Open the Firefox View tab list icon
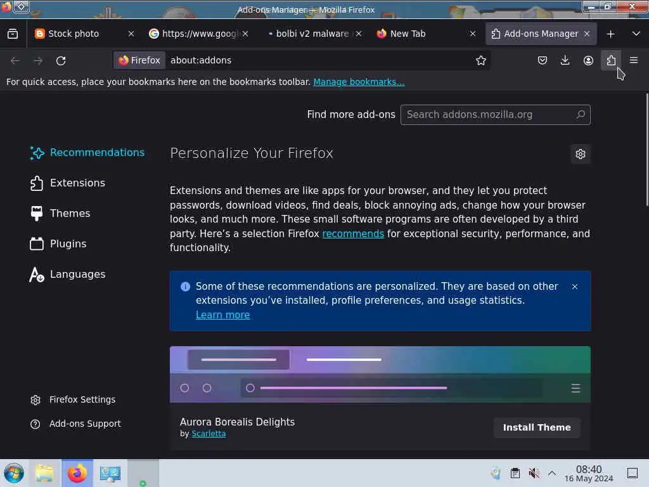649x487 pixels. click(13, 34)
